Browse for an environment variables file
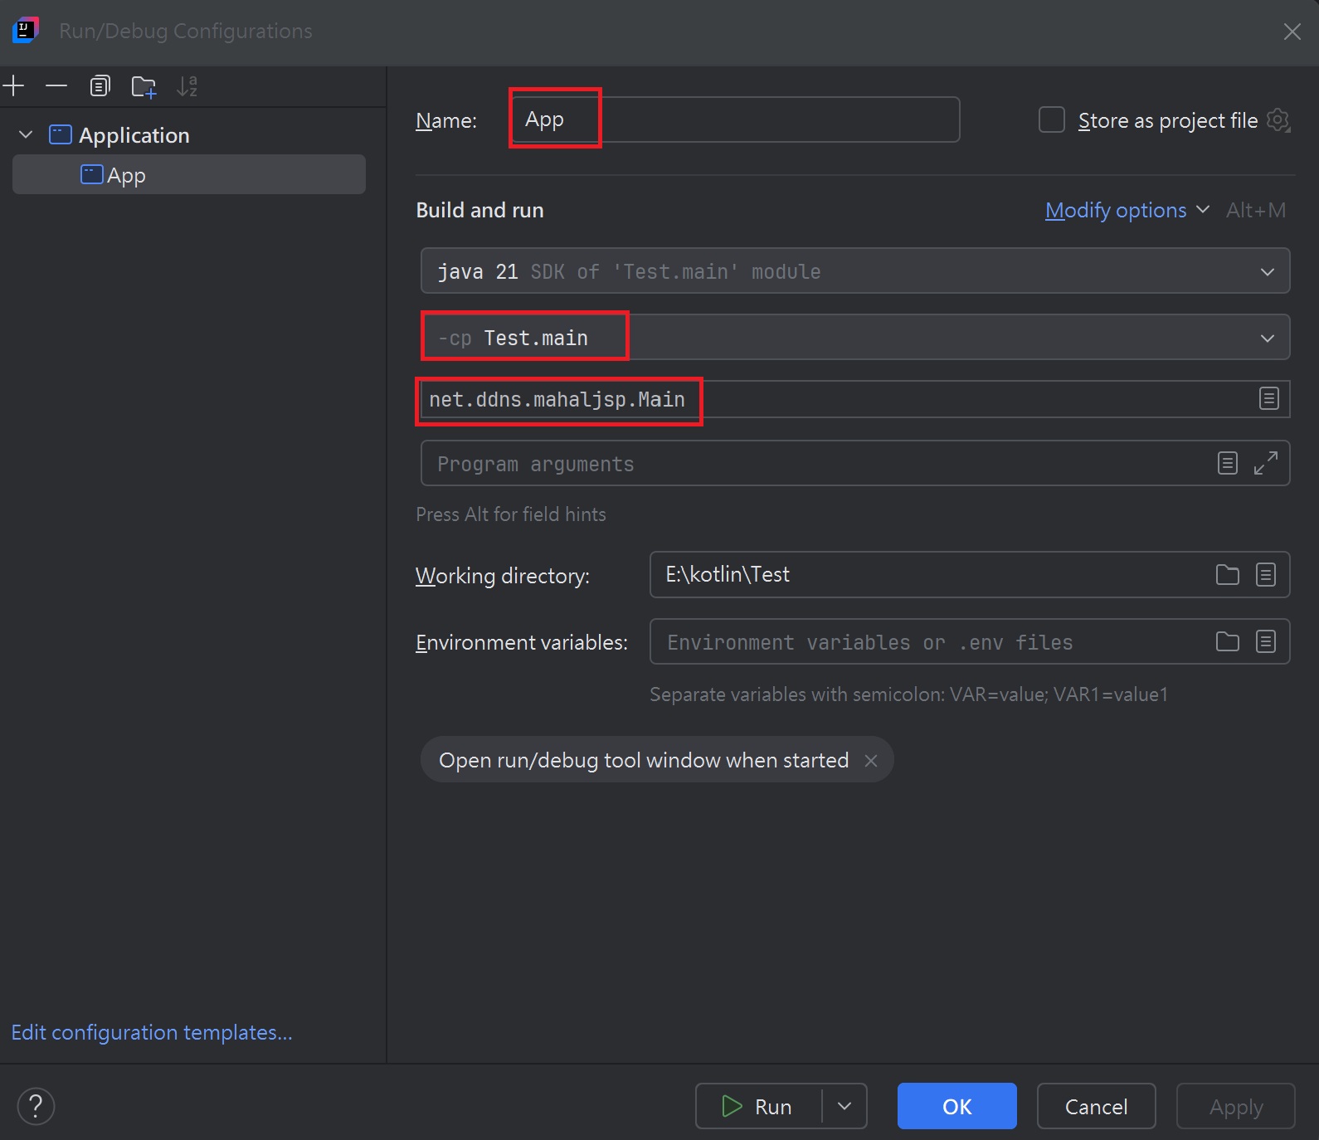The image size is (1319, 1140). [1227, 641]
